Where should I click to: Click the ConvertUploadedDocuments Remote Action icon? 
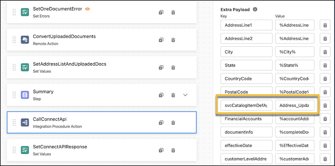click(x=25, y=40)
